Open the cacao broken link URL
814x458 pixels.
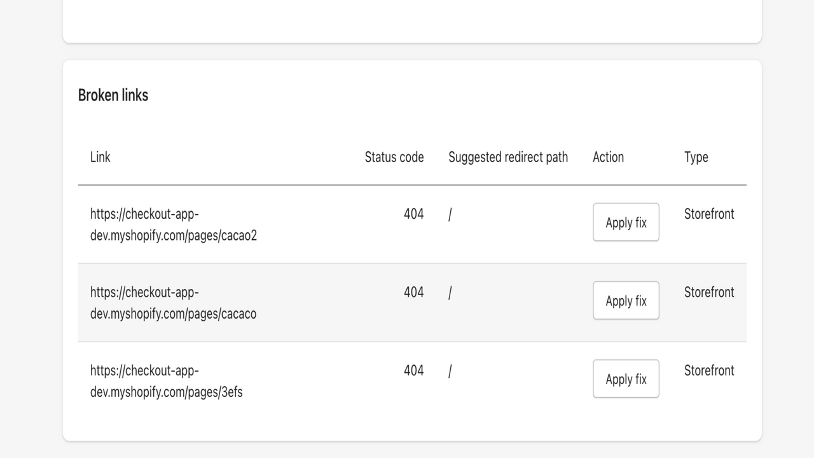[173, 303]
